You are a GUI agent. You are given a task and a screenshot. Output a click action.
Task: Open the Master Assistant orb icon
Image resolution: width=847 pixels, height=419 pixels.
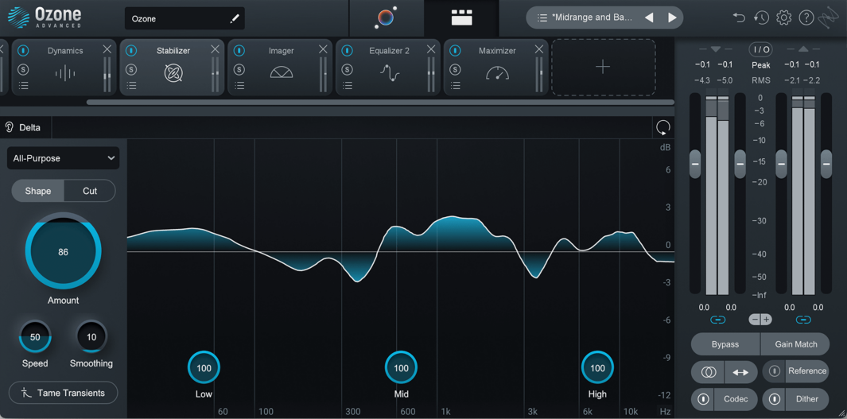[386, 17]
